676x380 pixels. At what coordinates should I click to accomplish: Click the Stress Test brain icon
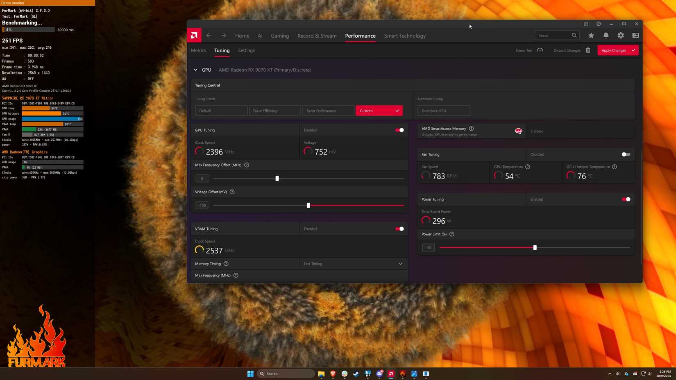point(540,50)
